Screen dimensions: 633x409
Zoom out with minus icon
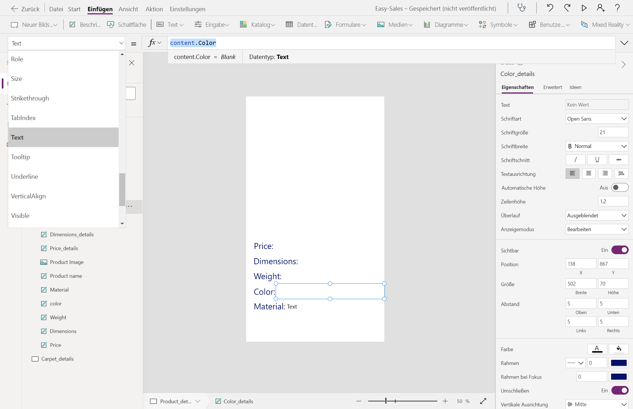[x=359, y=401]
